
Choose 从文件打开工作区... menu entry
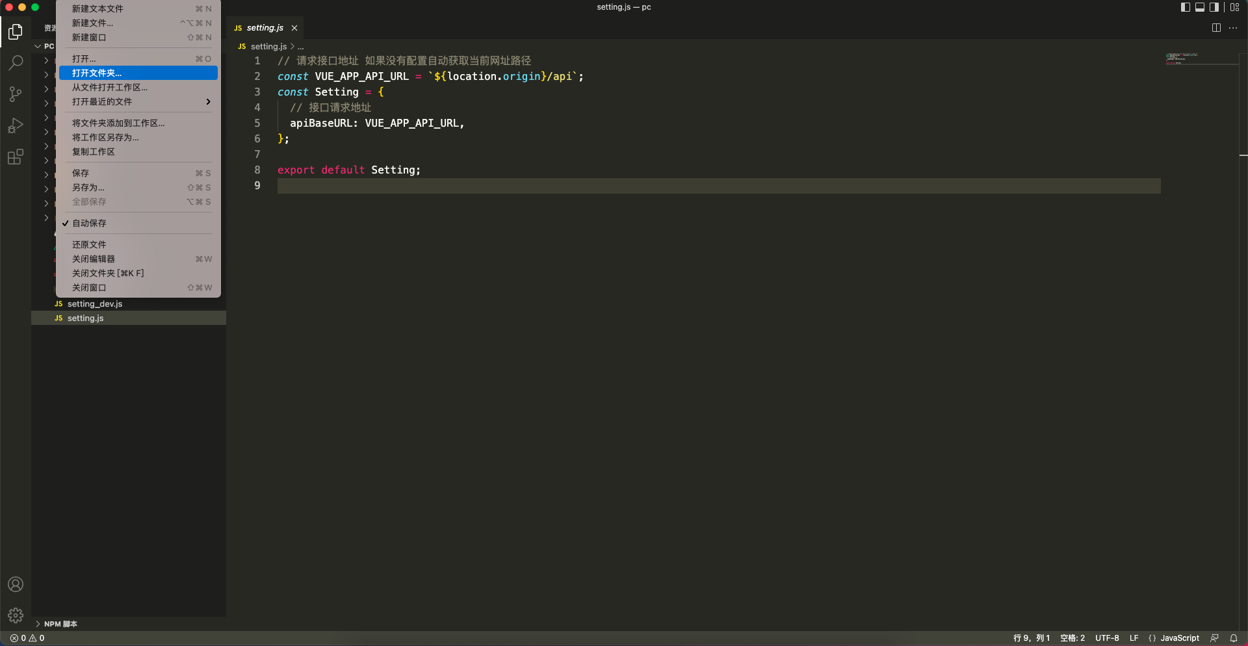click(137, 88)
